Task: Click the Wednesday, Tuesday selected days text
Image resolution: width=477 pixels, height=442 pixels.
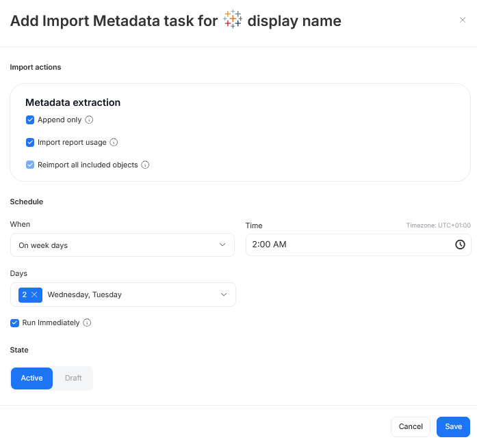Action: coord(85,294)
